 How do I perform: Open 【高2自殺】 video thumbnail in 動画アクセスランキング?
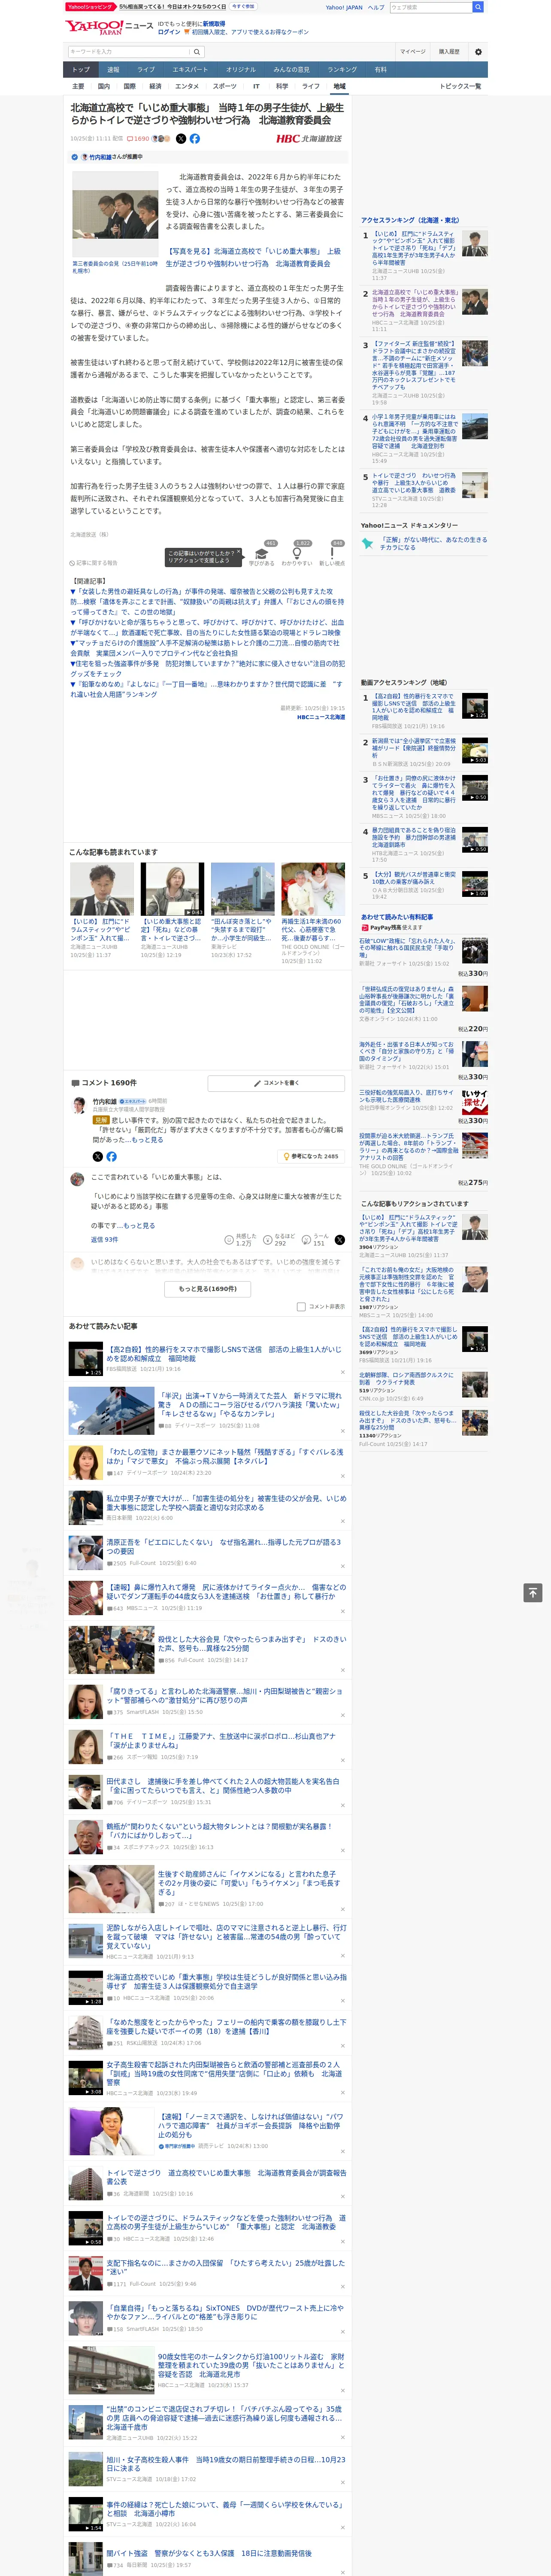click(475, 706)
